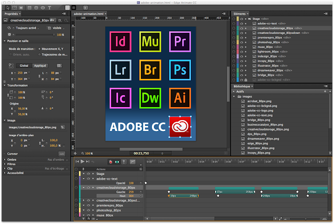Add keyframe for Gauche property
Screen dimensions: 334x224
(x=141, y=192)
